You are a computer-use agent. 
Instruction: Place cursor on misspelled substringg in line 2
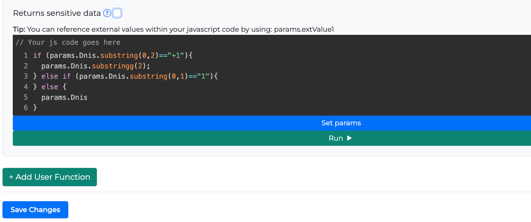click(112, 66)
